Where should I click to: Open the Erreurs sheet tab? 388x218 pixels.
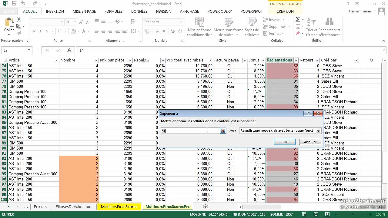40,207
